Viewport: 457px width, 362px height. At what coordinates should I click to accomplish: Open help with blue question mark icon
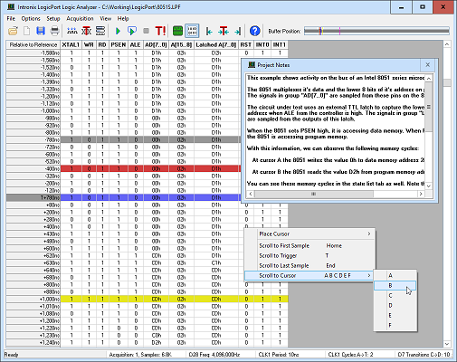[255, 31]
